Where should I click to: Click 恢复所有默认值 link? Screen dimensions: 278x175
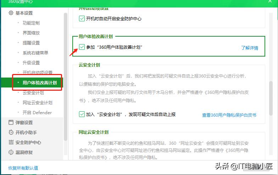click(x=23, y=168)
